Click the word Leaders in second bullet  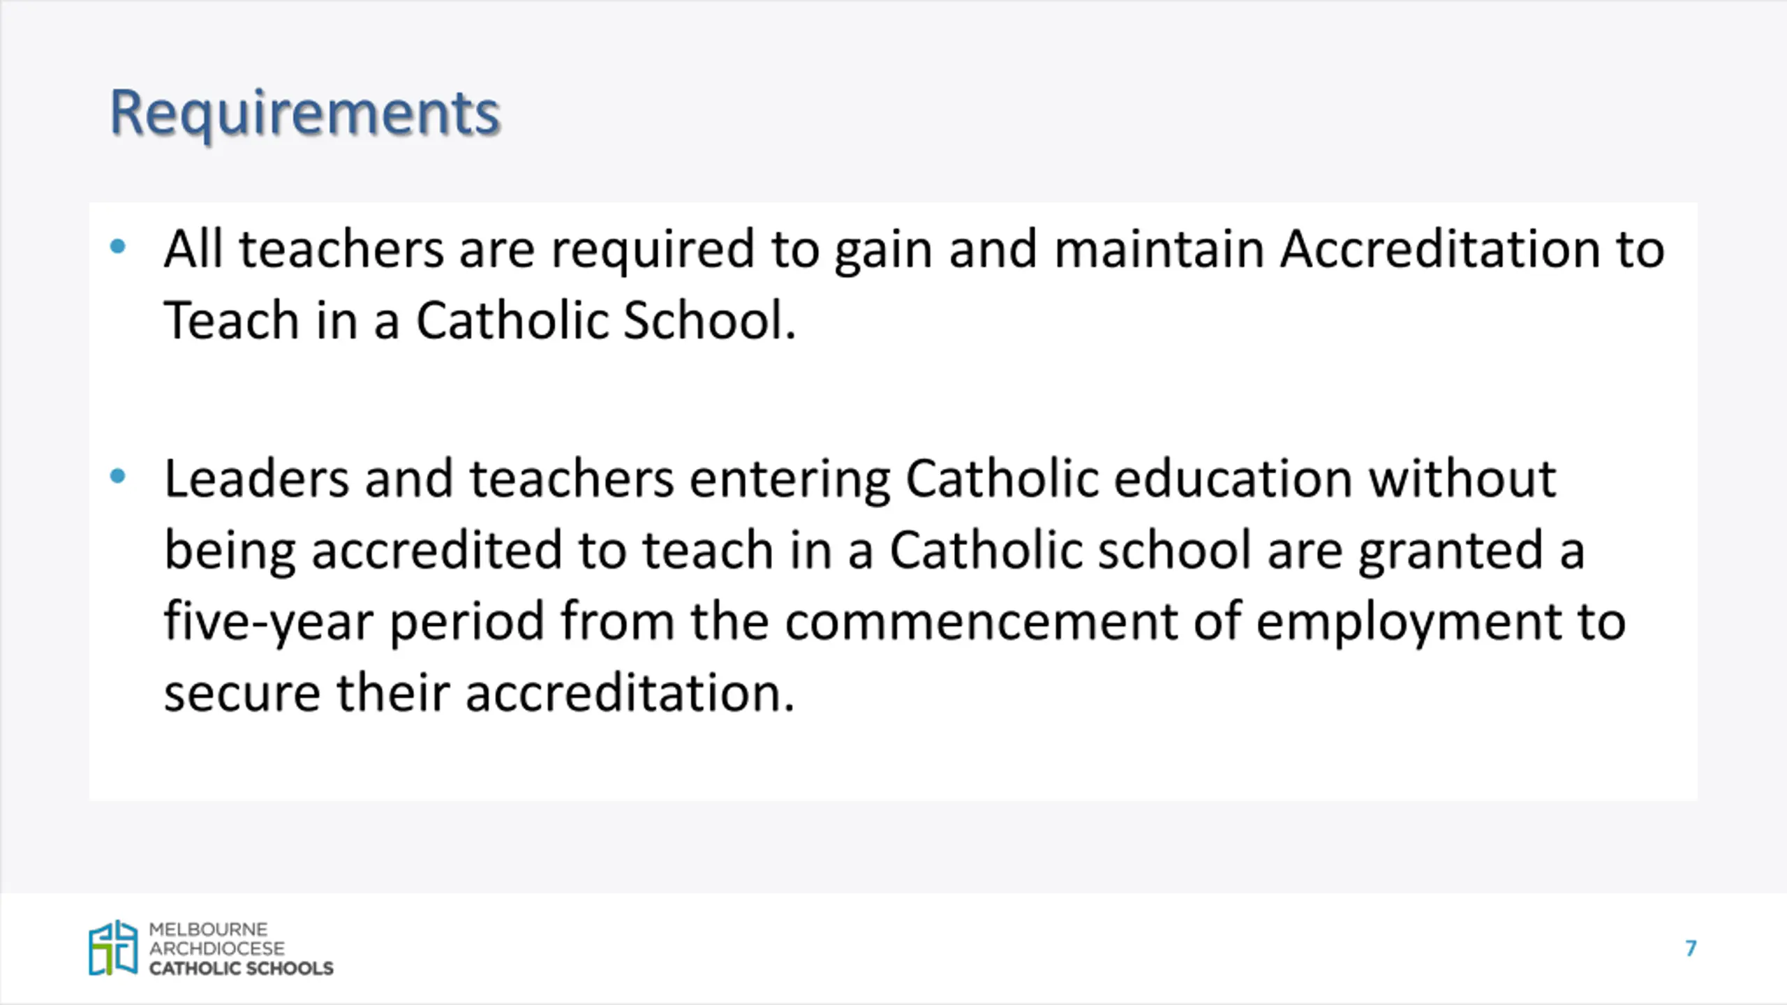[x=256, y=479]
